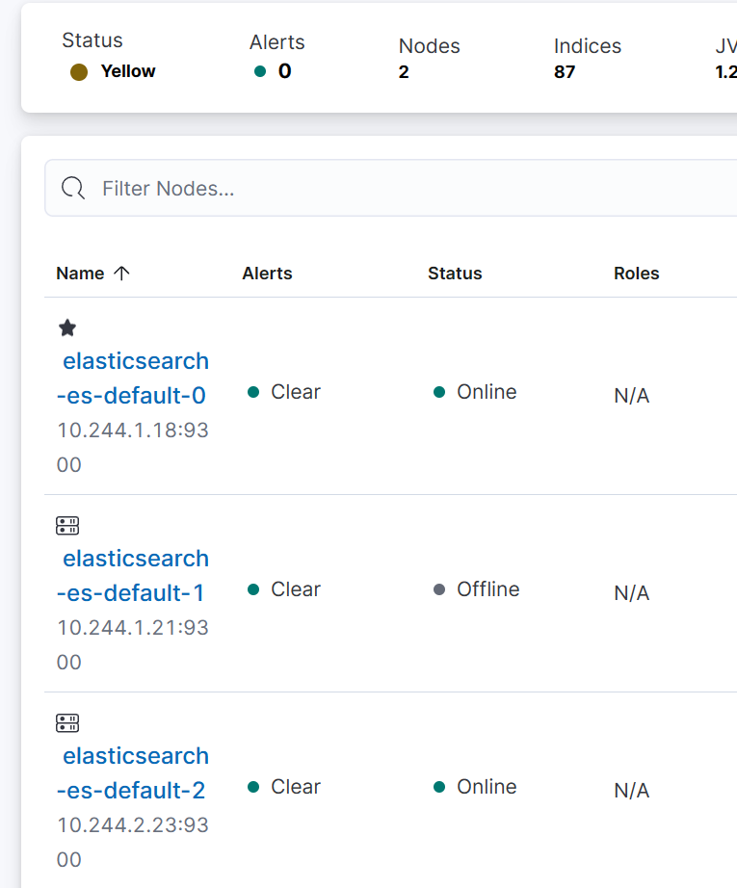Click the Offline status label
The height and width of the screenshot is (888, 737).
(x=488, y=589)
